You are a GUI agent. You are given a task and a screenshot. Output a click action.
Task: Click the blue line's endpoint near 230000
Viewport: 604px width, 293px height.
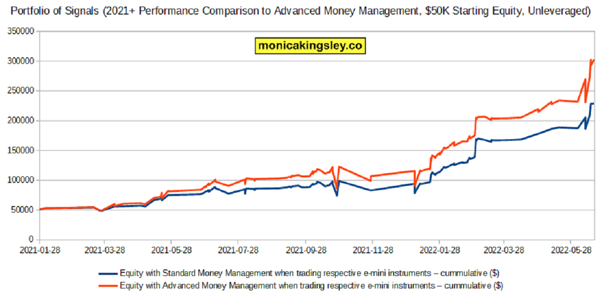pyautogui.click(x=593, y=104)
